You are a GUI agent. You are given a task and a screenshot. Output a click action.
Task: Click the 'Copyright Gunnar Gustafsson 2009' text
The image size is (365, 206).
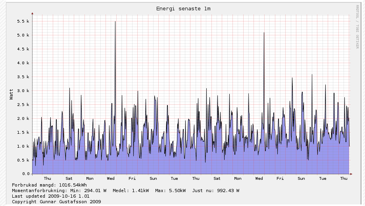[x=56, y=202]
